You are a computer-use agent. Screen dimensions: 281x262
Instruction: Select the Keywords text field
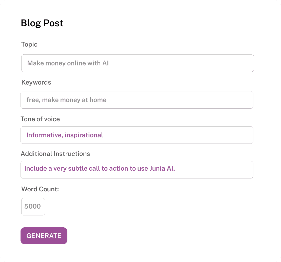137,100
